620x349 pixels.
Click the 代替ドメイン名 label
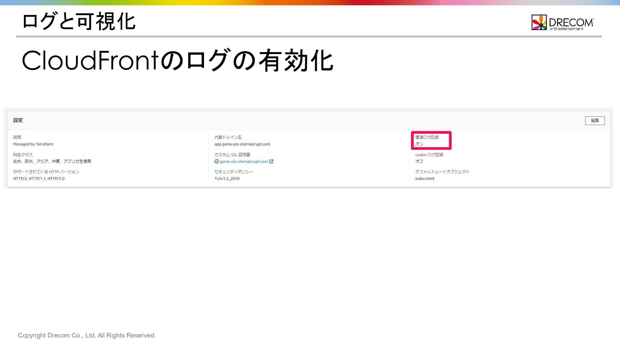[228, 137]
